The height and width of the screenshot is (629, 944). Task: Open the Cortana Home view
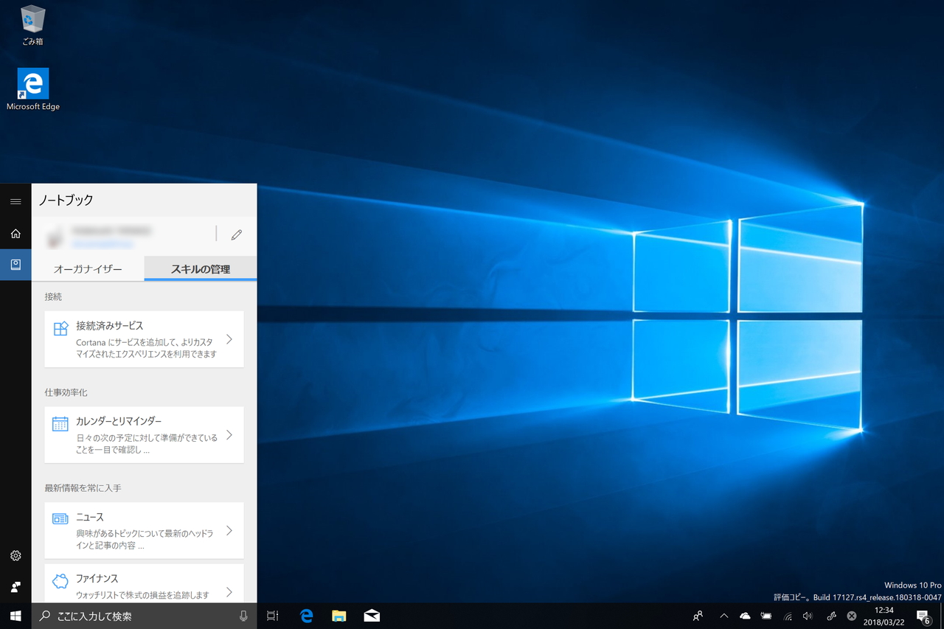click(15, 233)
